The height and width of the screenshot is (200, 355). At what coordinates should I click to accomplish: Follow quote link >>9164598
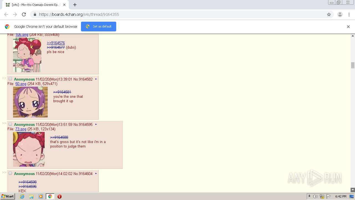[x=27, y=182]
